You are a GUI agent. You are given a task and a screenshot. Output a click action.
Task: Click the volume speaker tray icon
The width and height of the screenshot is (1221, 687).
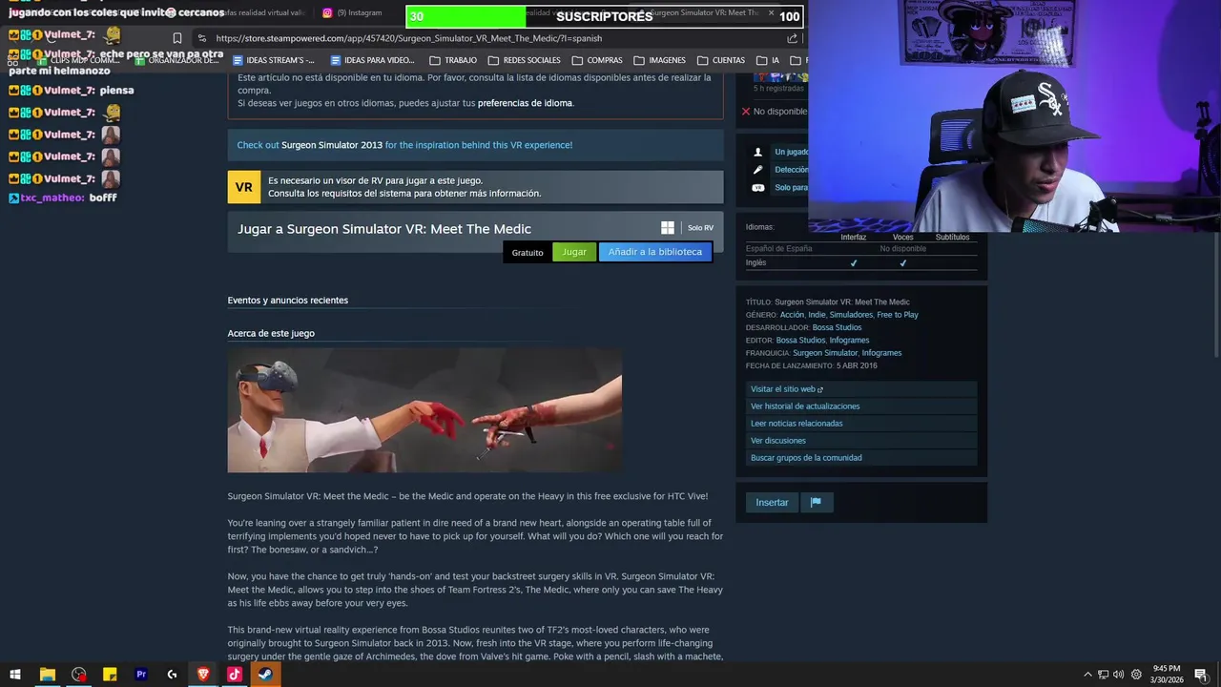click(x=1119, y=675)
